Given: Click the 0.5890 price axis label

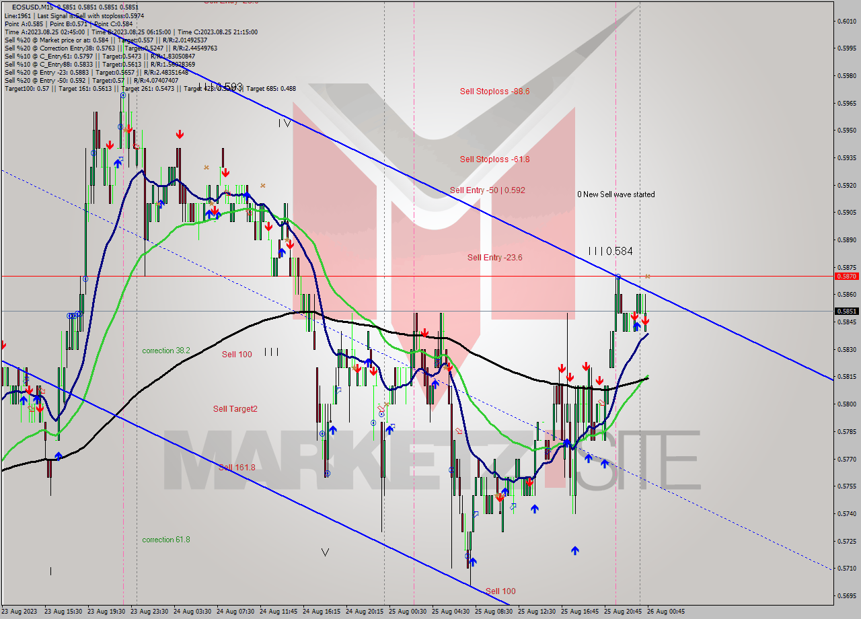Looking at the screenshot, I should (x=846, y=240).
